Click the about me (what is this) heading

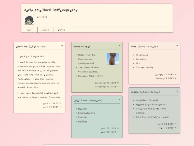[x=31, y=47]
